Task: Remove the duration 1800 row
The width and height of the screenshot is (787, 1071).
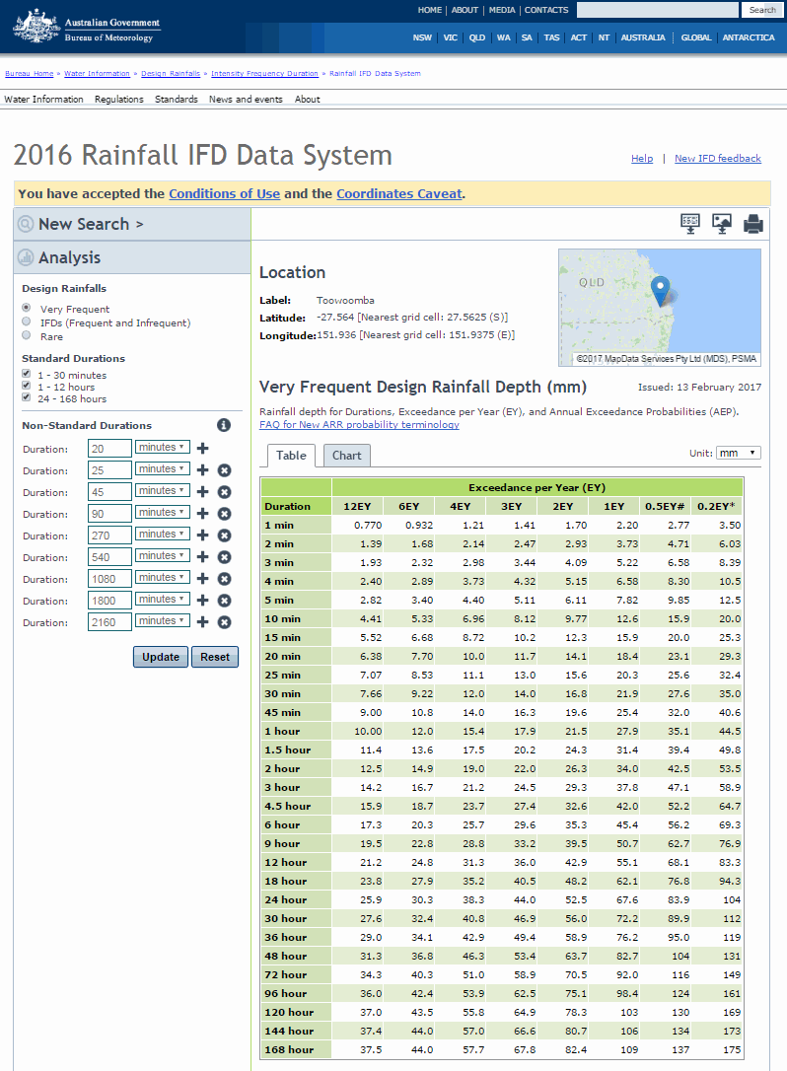Action: pyautogui.click(x=224, y=601)
